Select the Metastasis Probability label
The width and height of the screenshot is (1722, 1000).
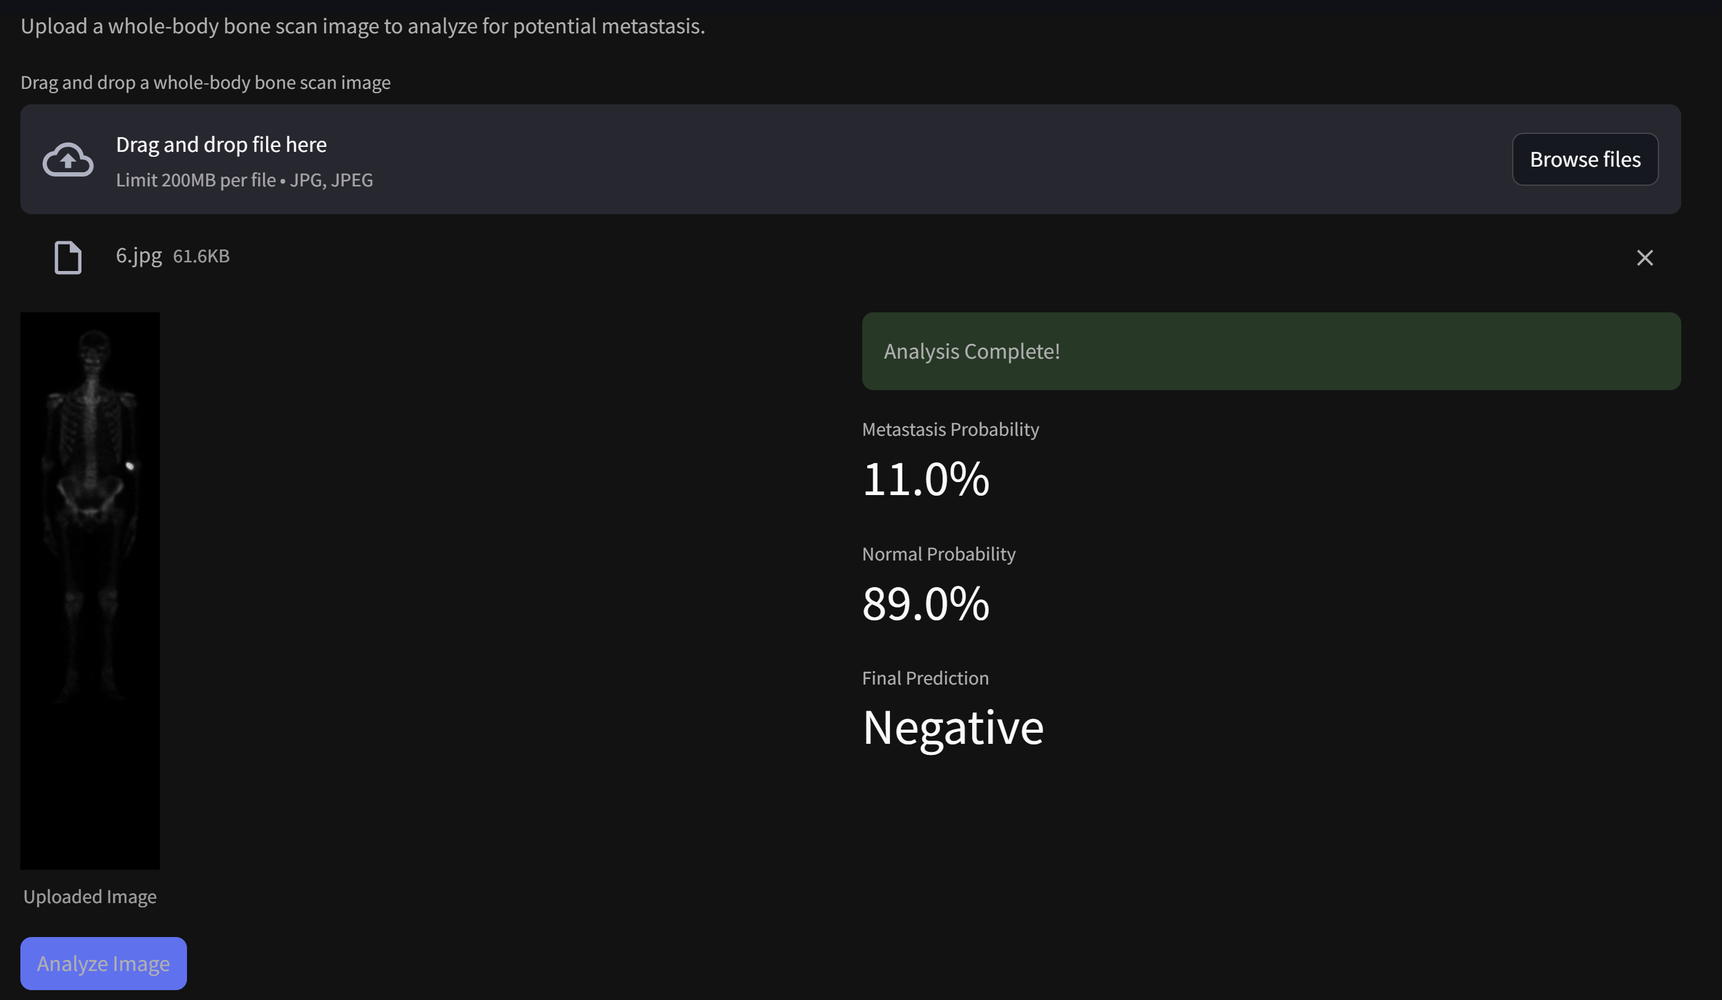point(950,429)
